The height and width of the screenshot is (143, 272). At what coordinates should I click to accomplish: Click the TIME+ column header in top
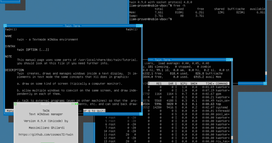pos(210,84)
